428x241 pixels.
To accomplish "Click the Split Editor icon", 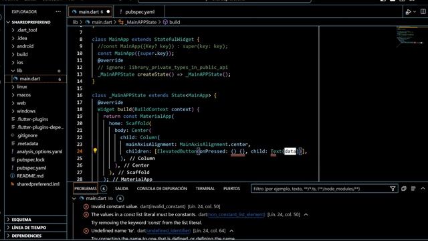I will coord(423,11).
